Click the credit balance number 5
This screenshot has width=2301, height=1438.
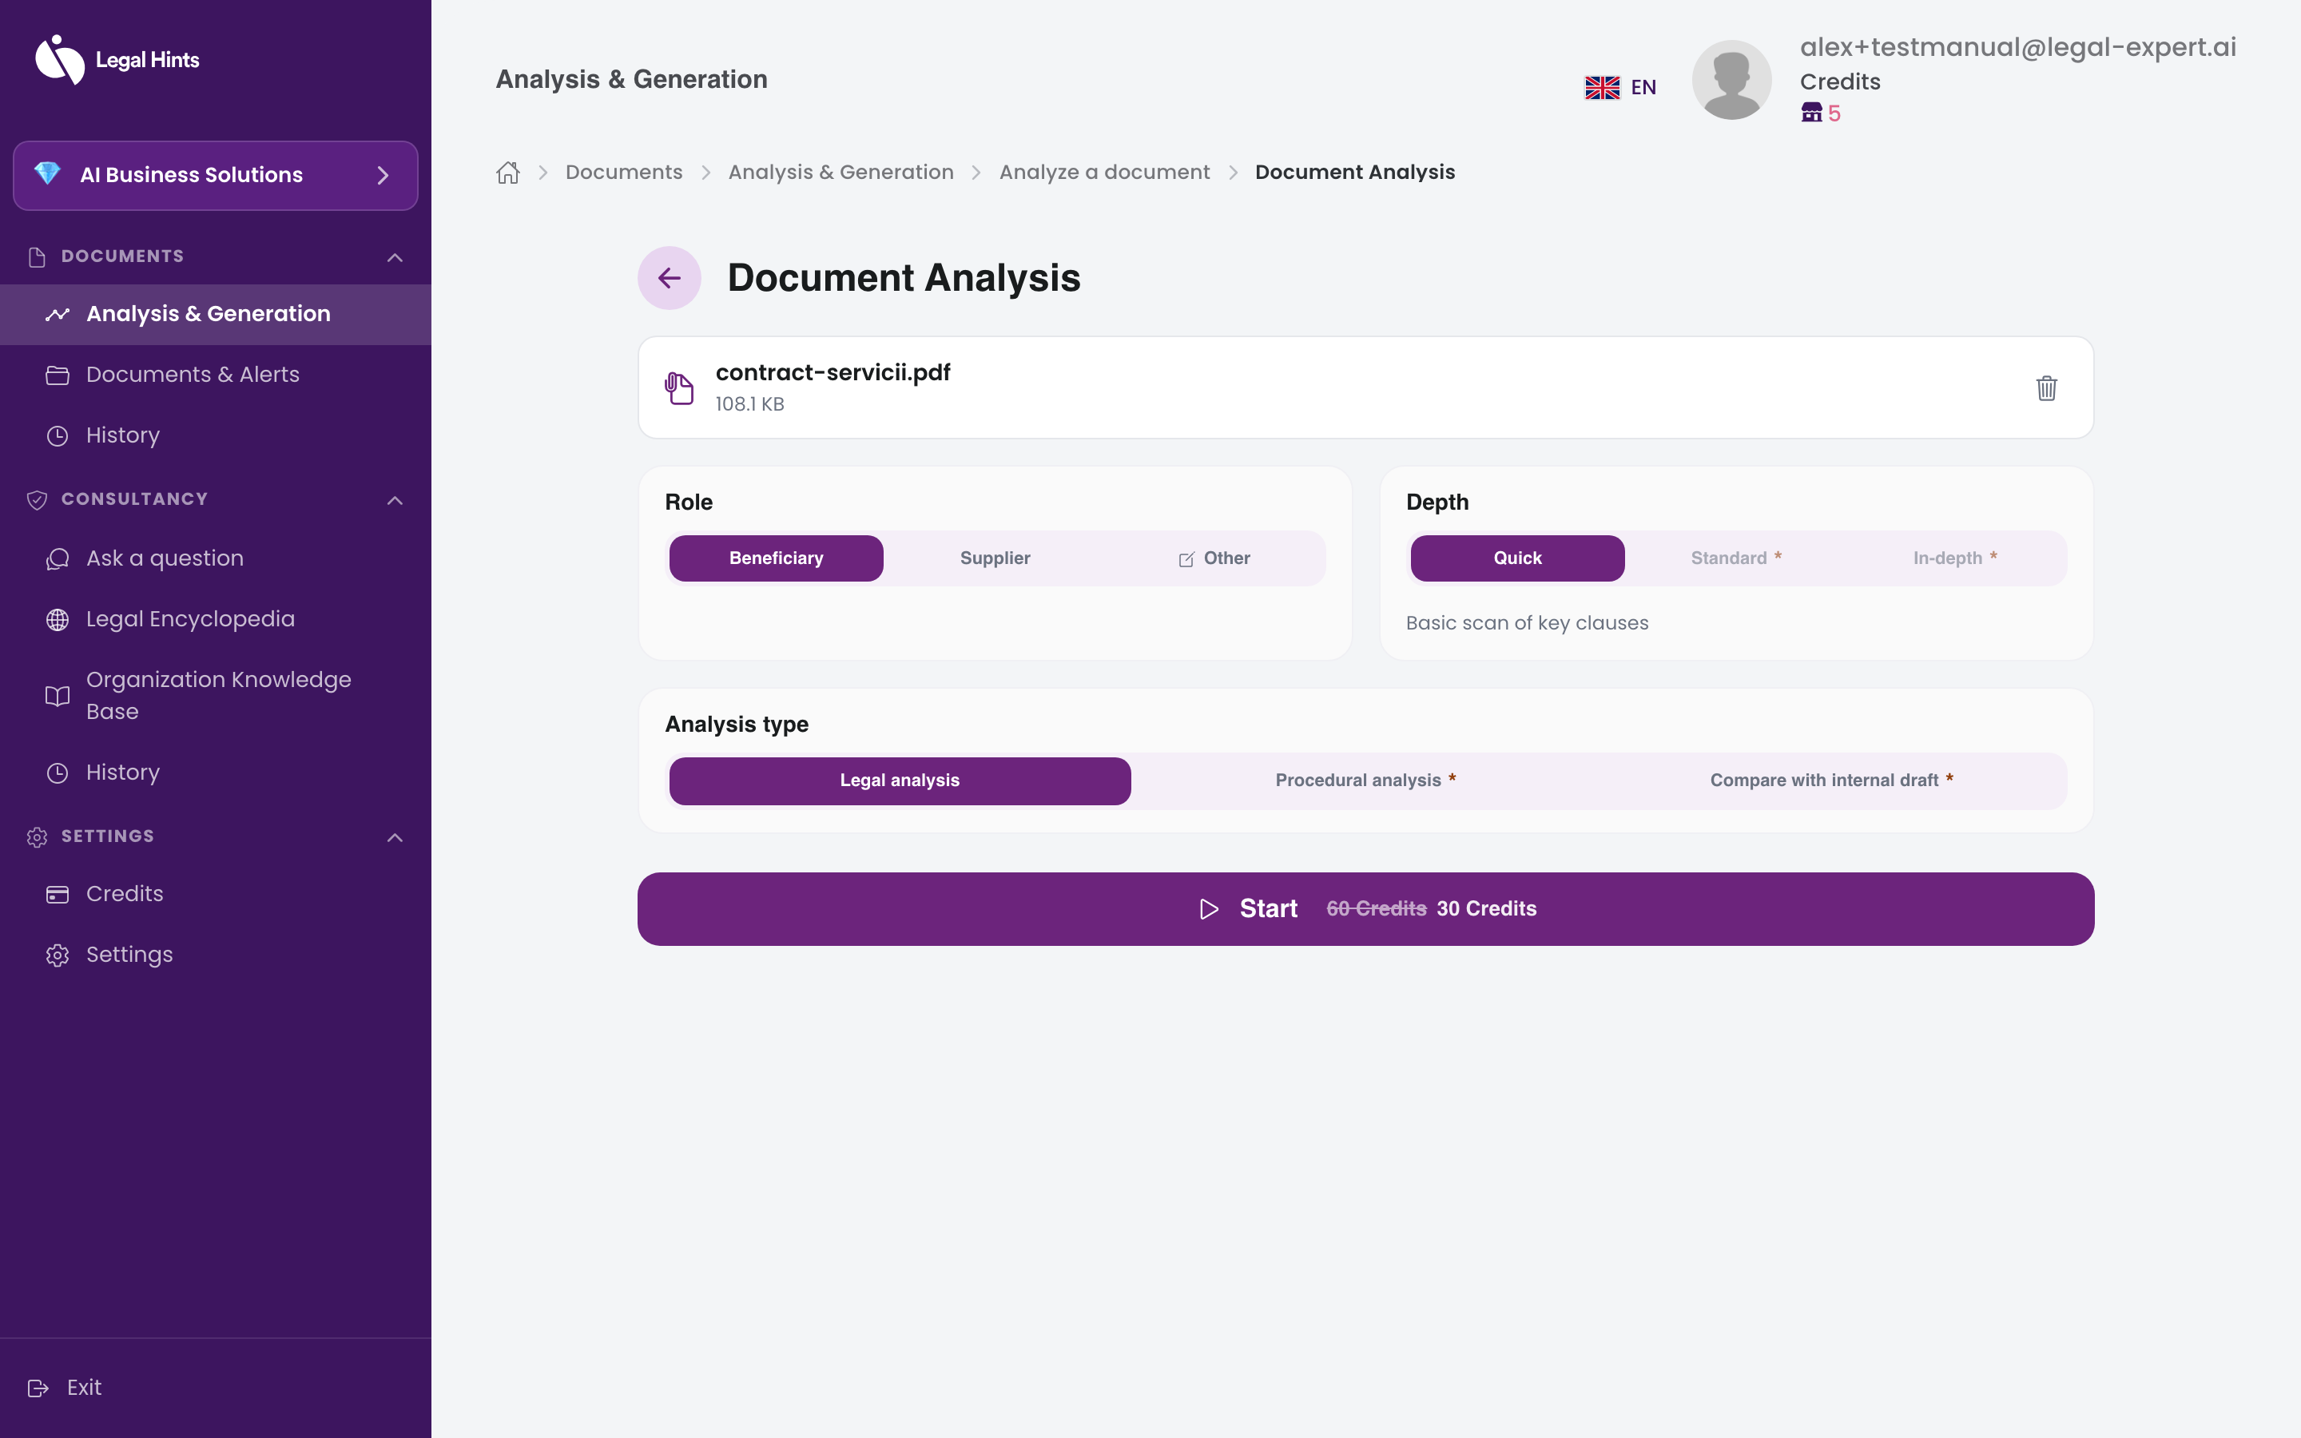[1834, 113]
